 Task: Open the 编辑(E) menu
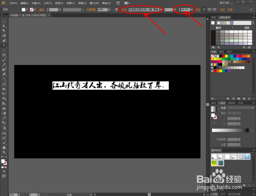click(x=25, y=3)
